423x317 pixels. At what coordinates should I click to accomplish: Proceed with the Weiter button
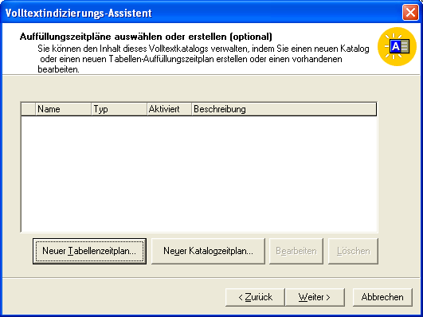(315, 297)
